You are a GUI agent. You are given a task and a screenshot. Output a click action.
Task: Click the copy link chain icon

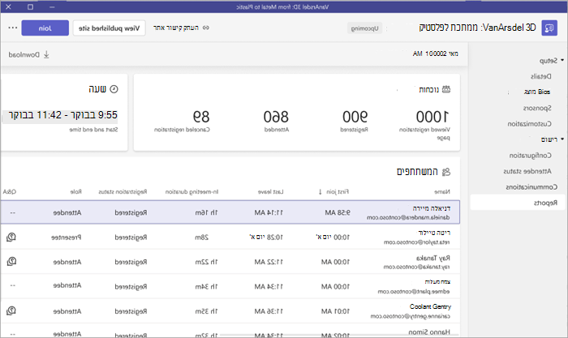pyautogui.click(x=206, y=28)
